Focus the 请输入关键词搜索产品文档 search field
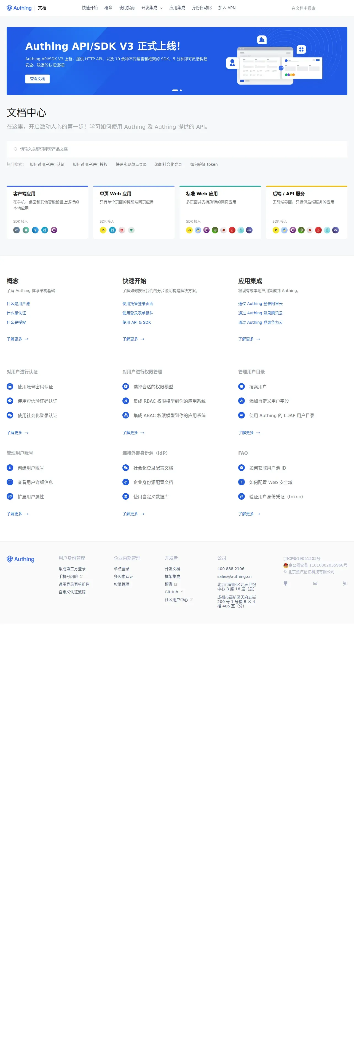Image resolution: width=354 pixels, height=1064 pixels. coord(177,149)
